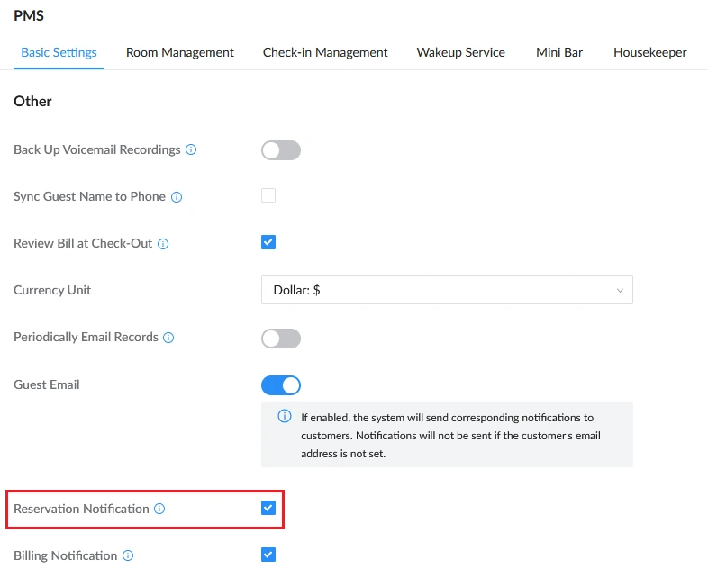Turn on Periodically Email Records switch
Image resolution: width=708 pixels, height=578 pixels.
(x=281, y=339)
